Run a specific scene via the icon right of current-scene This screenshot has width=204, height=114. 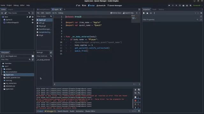(x=187, y=5)
